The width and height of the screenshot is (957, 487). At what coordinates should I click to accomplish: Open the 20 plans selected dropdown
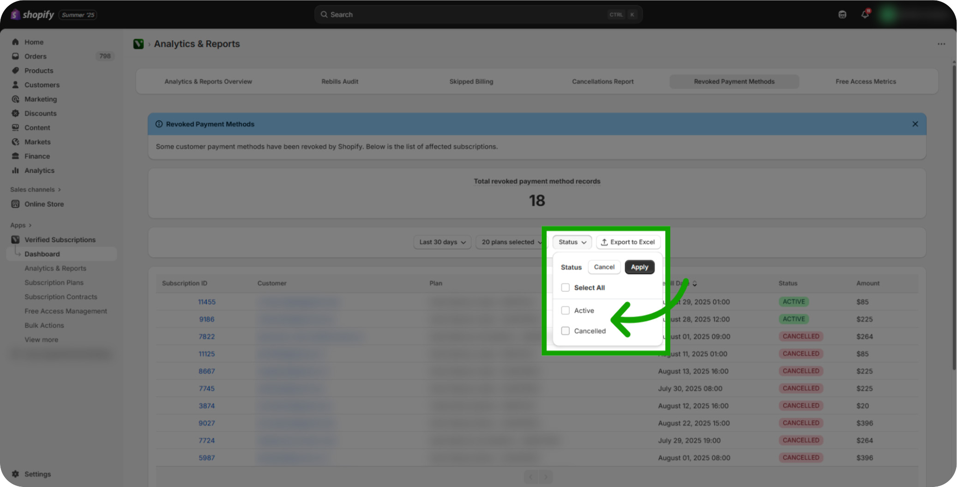(511, 242)
